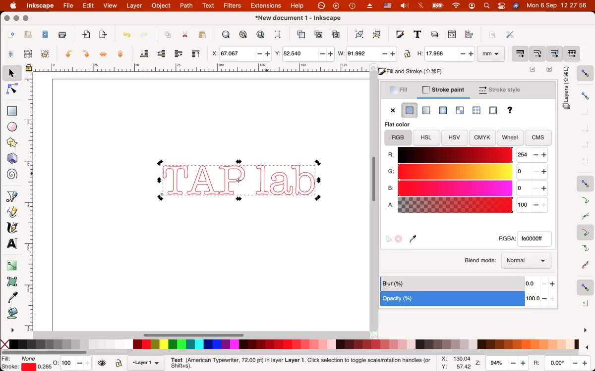Open Text and Font dialog icon

tap(417, 35)
